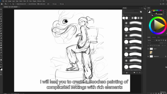
Task: Switch to the Paths tab
Action: click(x=158, y=37)
